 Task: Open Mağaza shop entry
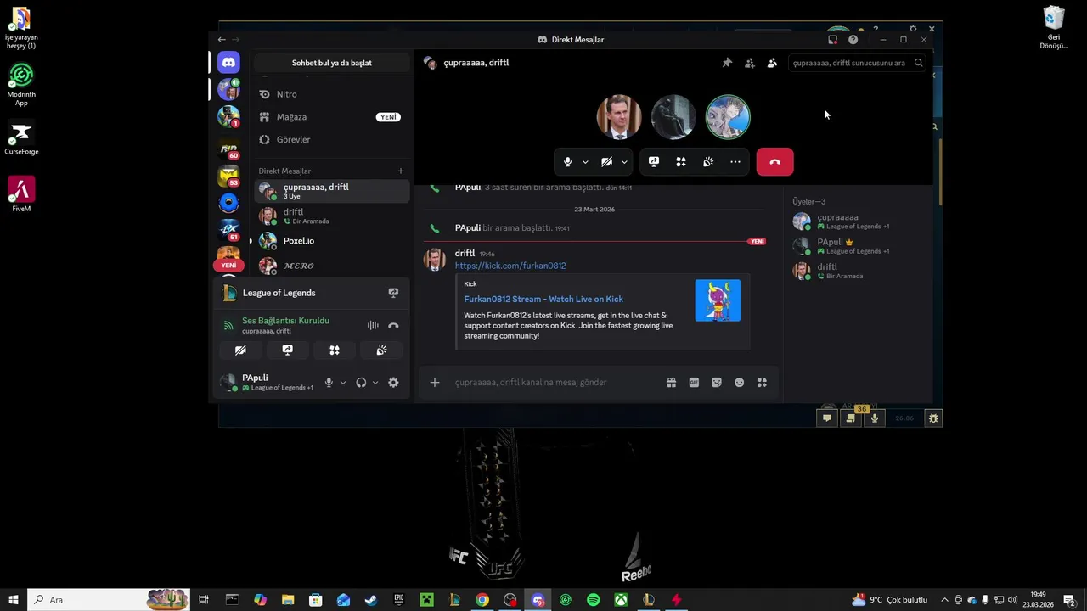[x=331, y=117]
